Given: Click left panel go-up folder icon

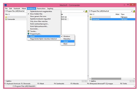Looking at the screenshot, I should 86,11.
